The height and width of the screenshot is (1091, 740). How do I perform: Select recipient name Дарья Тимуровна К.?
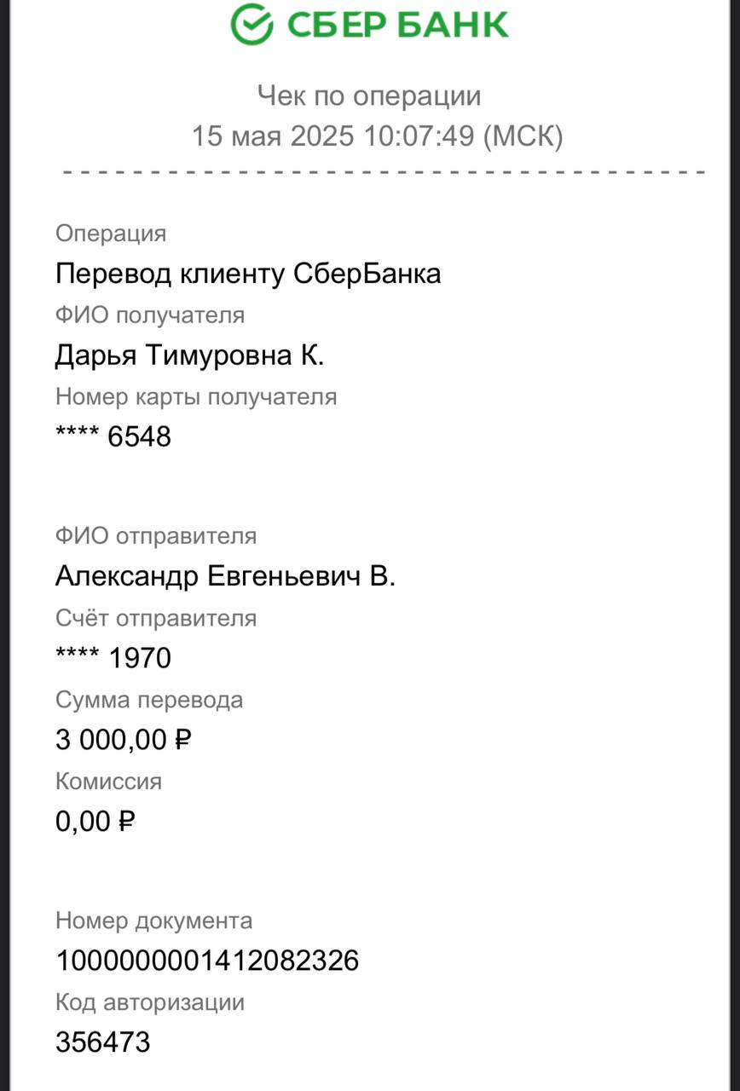[190, 355]
